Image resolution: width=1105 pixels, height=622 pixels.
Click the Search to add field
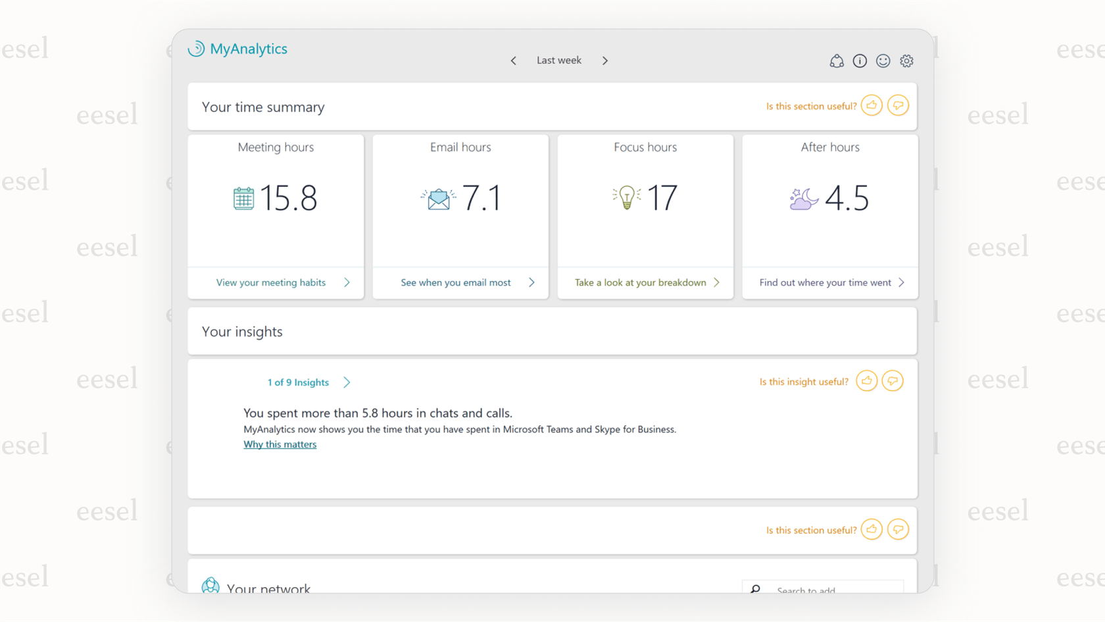(822, 590)
